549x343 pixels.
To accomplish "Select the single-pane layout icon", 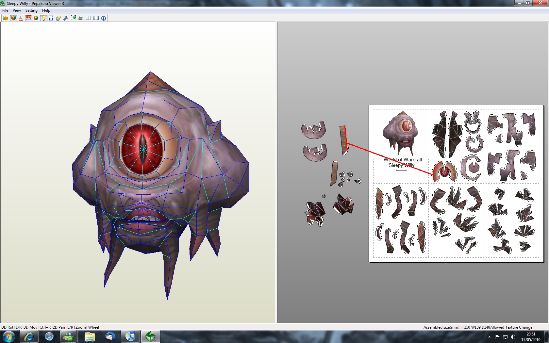I will 96,18.
